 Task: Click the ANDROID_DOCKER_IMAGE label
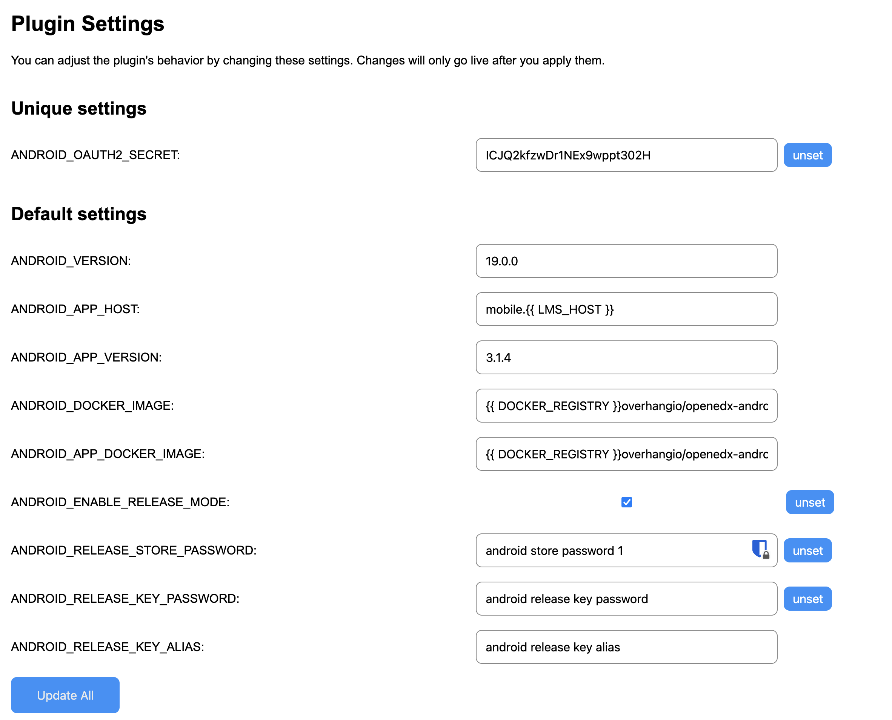(92, 405)
